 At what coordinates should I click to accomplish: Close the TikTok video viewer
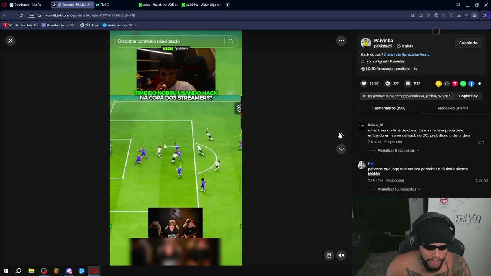pyautogui.click(x=11, y=41)
